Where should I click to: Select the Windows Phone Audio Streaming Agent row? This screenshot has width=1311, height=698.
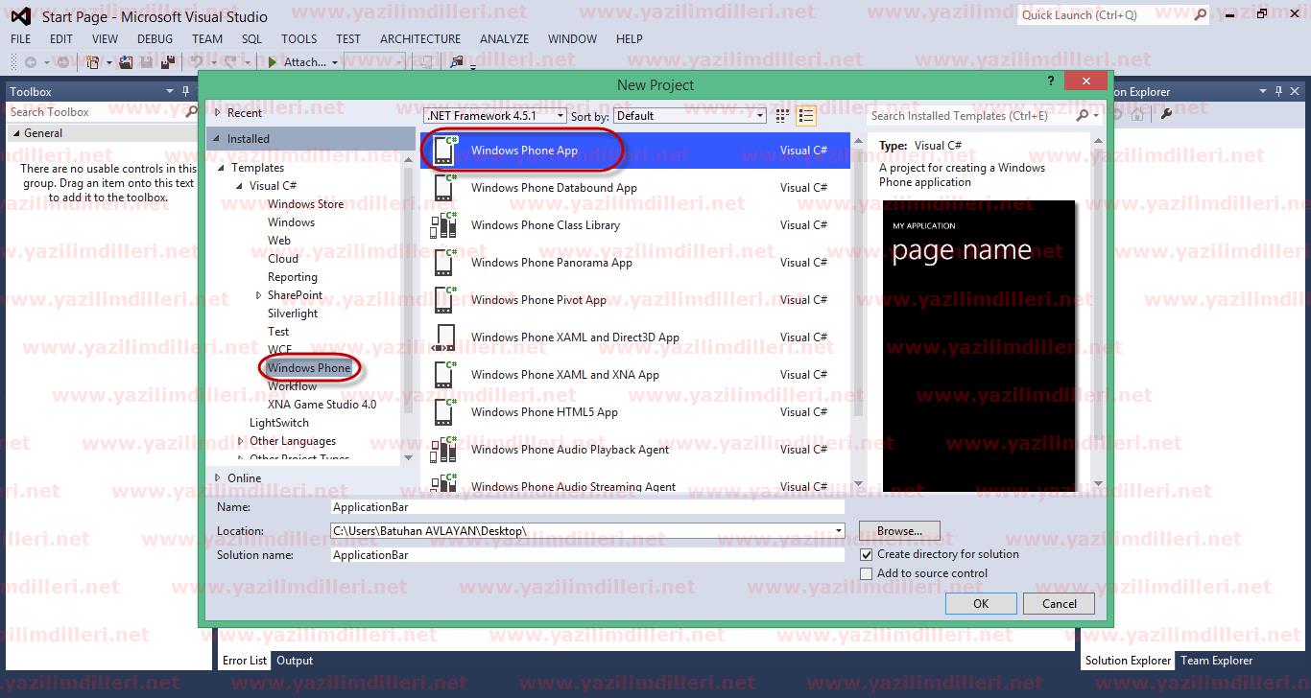634,484
